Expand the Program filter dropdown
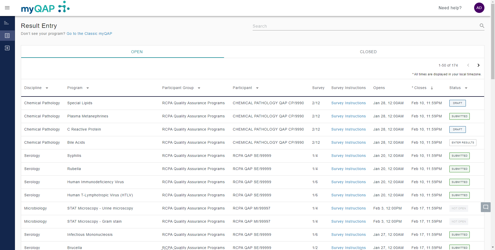Image resolution: width=495 pixels, height=250 pixels. pos(88,88)
